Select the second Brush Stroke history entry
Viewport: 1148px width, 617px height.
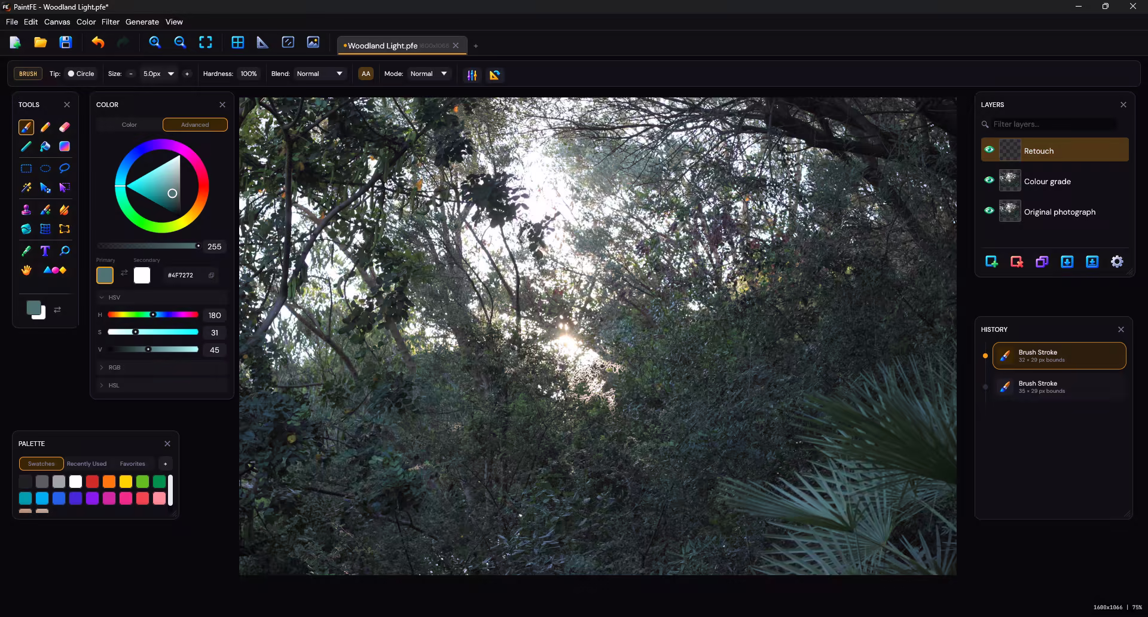(x=1060, y=387)
